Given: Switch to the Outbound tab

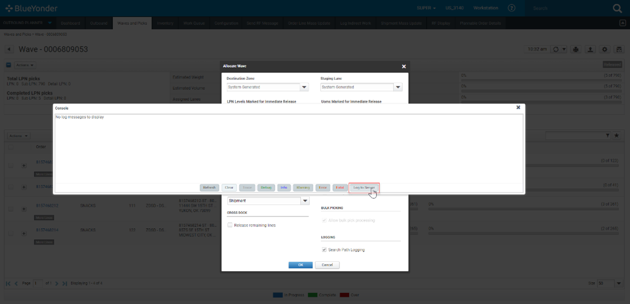Looking at the screenshot, I should coord(99,23).
